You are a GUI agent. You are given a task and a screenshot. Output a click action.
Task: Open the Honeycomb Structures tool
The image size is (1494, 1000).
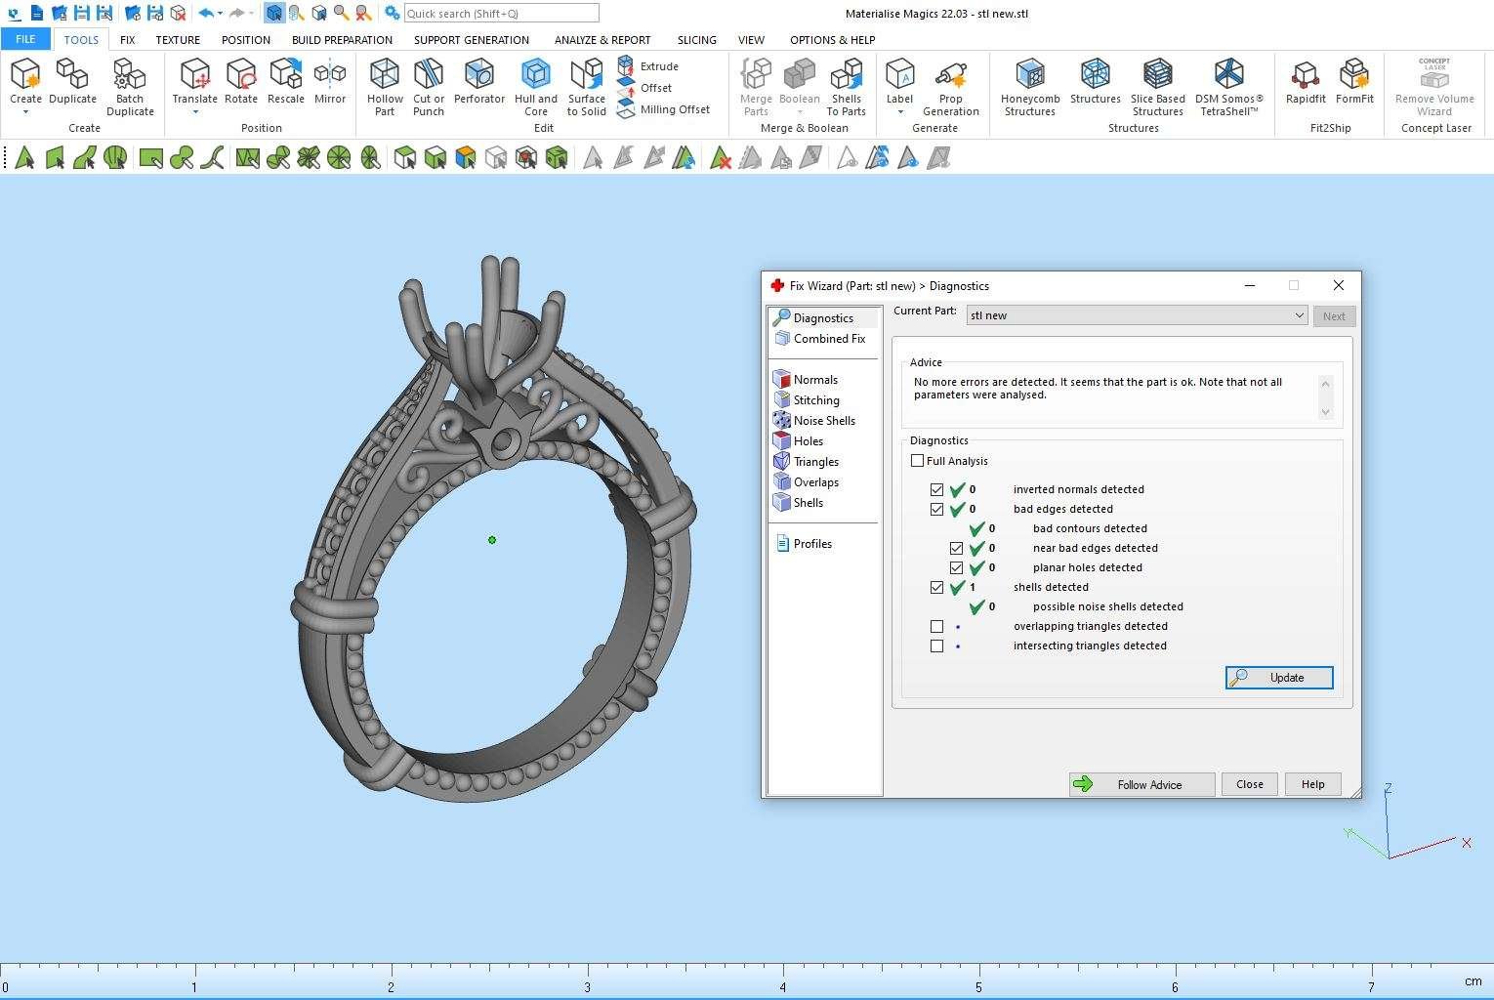1029,86
